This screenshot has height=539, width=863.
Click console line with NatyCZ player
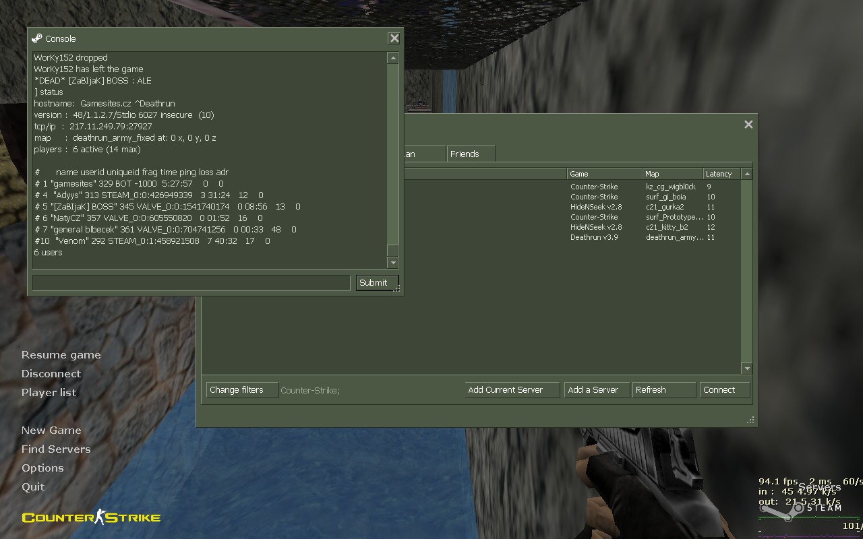[148, 218]
